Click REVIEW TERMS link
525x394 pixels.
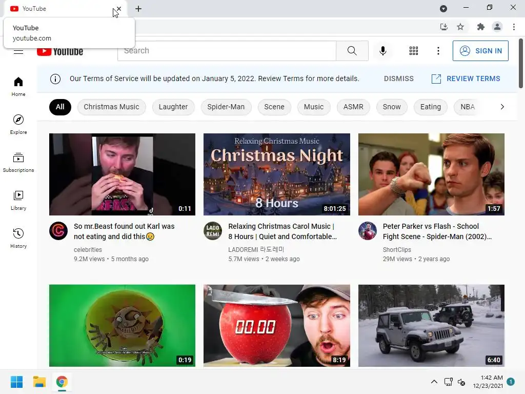(x=466, y=78)
